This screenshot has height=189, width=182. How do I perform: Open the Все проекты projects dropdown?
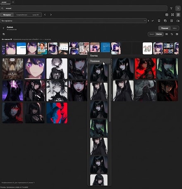coord(73,21)
